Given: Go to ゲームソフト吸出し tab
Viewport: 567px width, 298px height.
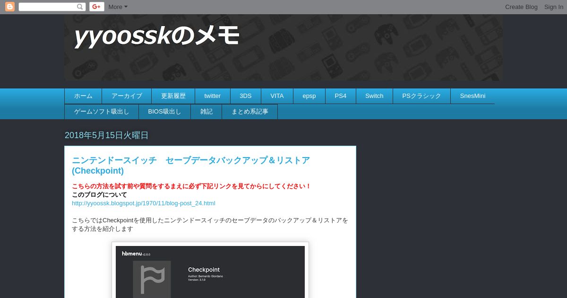Looking at the screenshot, I should 102,112.
